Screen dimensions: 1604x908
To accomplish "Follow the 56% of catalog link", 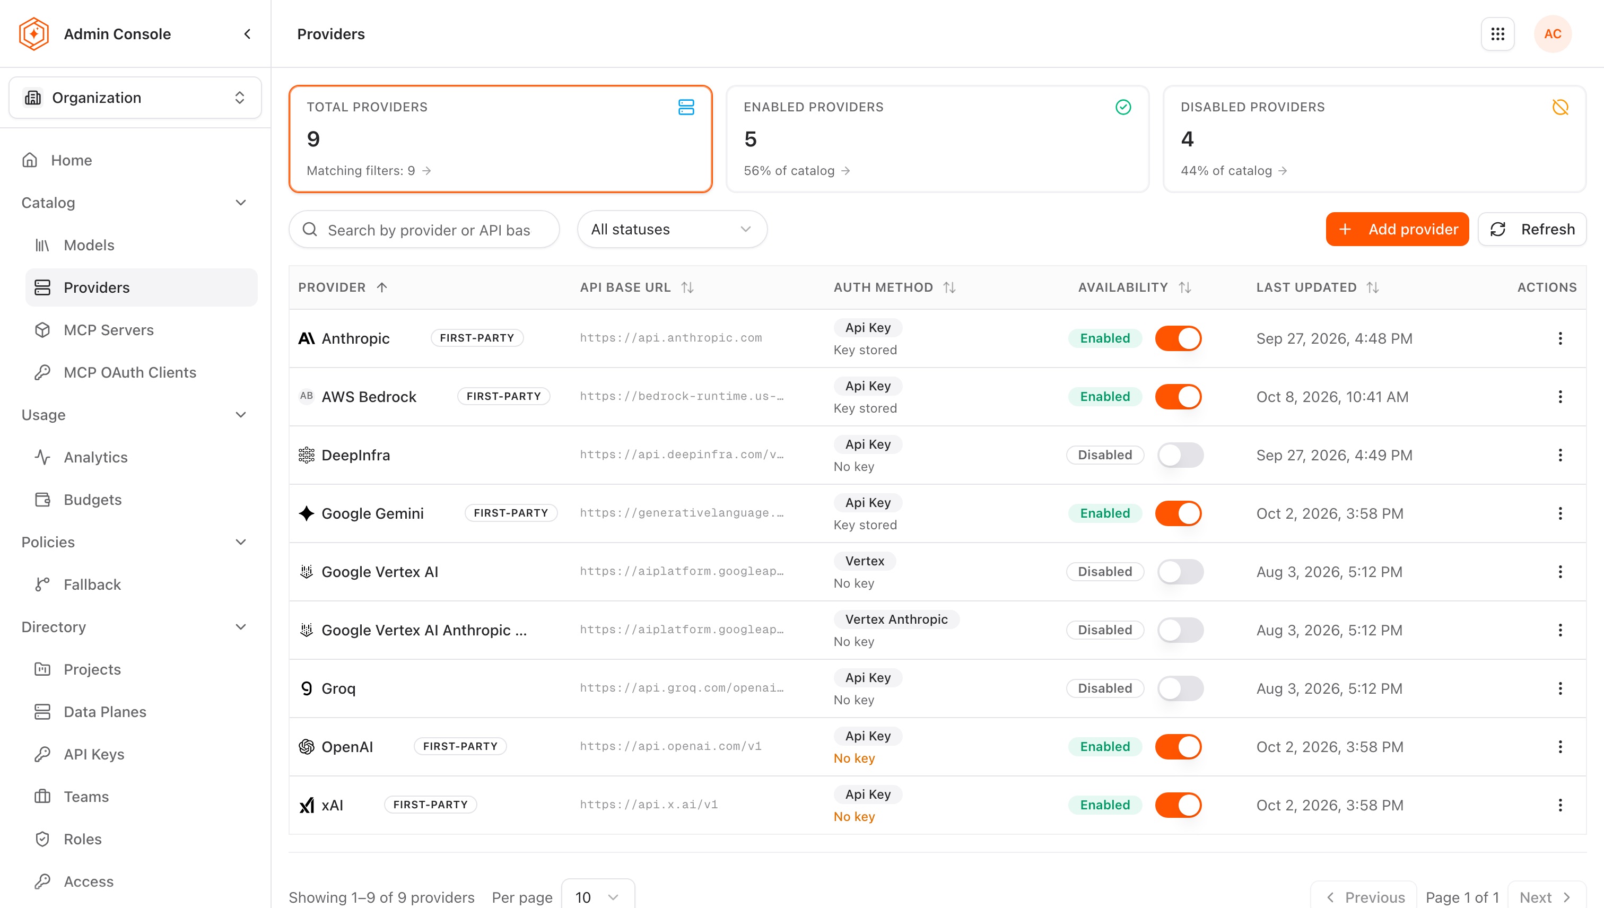I will coord(796,171).
